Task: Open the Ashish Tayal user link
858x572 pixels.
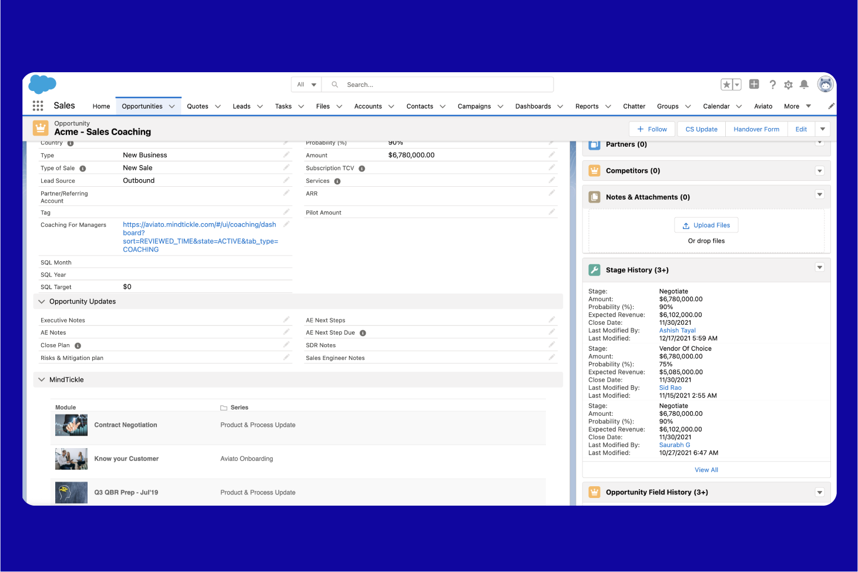Action: [677, 331]
